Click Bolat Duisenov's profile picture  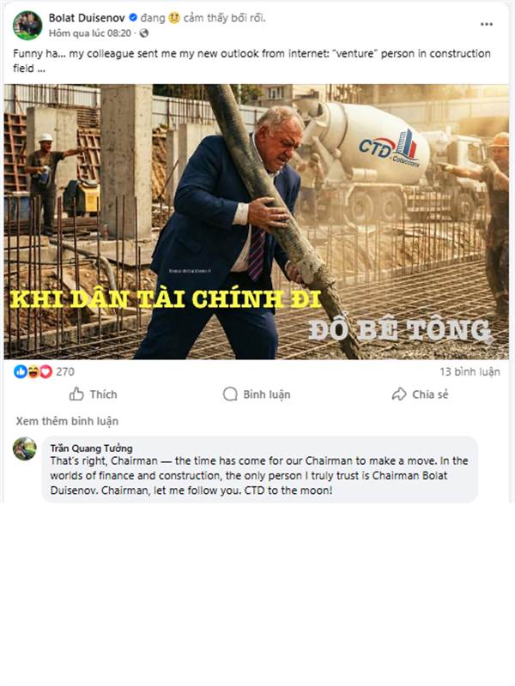(27, 26)
